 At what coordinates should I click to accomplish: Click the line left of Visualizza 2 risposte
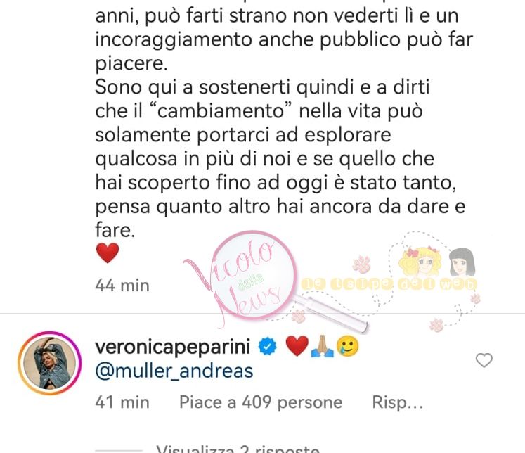pyautogui.click(x=119, y=451)
